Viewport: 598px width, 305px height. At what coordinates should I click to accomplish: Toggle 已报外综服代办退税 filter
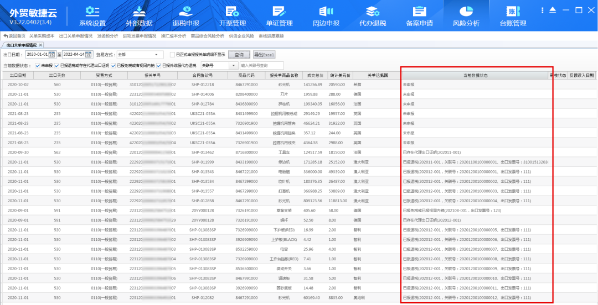(159, 66)
